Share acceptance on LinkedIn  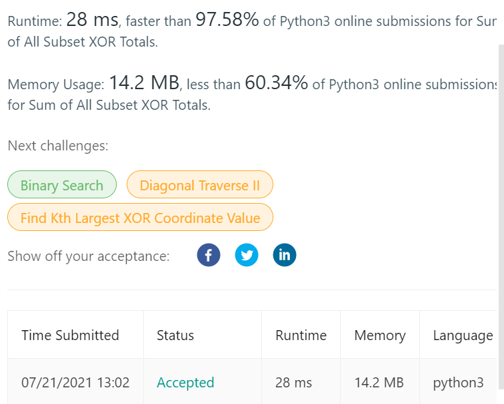(x=285, y=255)
